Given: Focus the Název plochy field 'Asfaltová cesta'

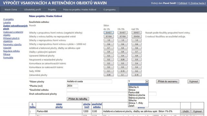Looking at the screenshot, I should [x=89, y=82].
